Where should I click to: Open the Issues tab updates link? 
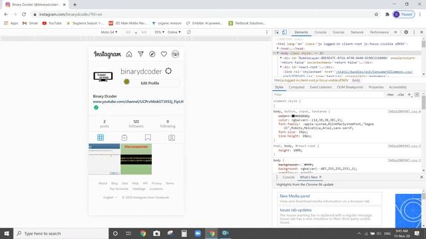tap(296, 210)
